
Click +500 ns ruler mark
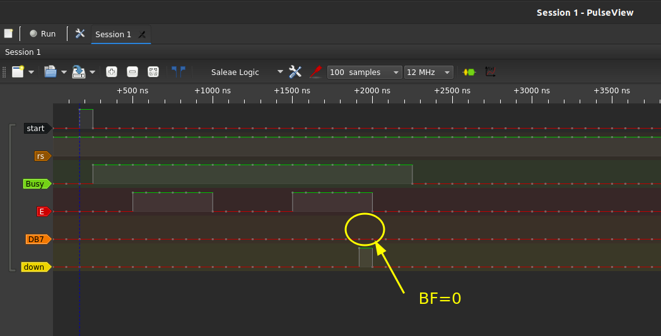(x=132, y=91)
